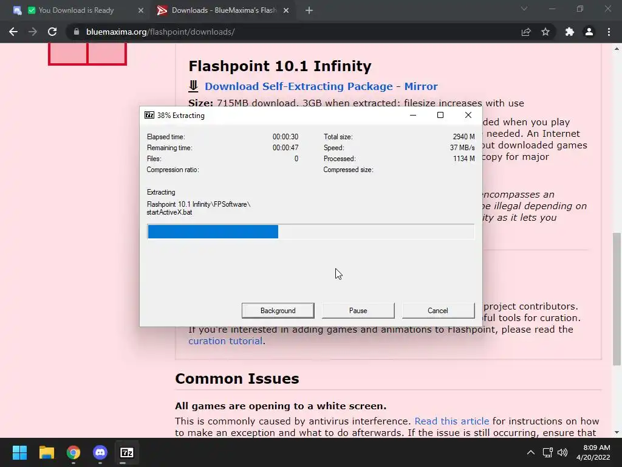This screenshot has height=467, width=622.
Task: Click Flashpoint 10.1 Infinity heading
Action: (x=279, y=66)
